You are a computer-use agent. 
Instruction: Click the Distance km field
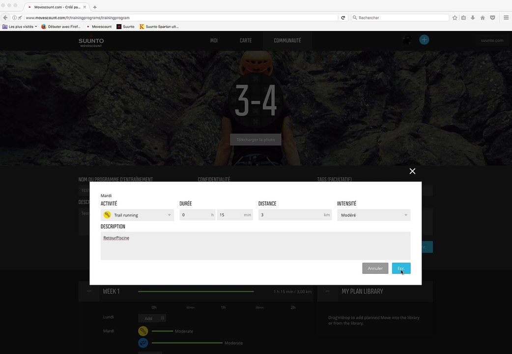click(295, 215)
